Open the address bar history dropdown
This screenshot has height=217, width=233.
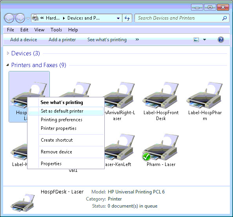(118, 18)
